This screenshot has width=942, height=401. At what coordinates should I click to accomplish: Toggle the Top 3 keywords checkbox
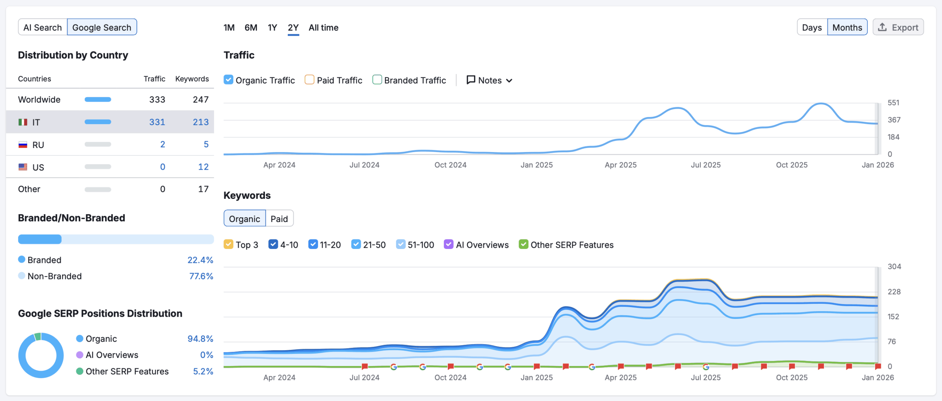click(x=229, y=245)
